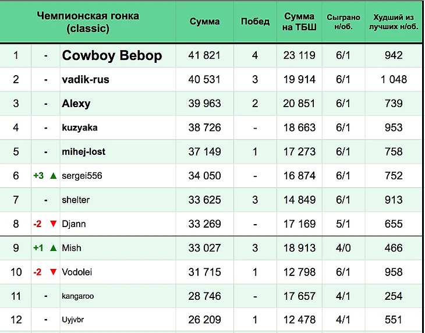This screenshot has width=425, height=333.
Task: Open mihej-lost player entry
Action: (x=84, y=152)
